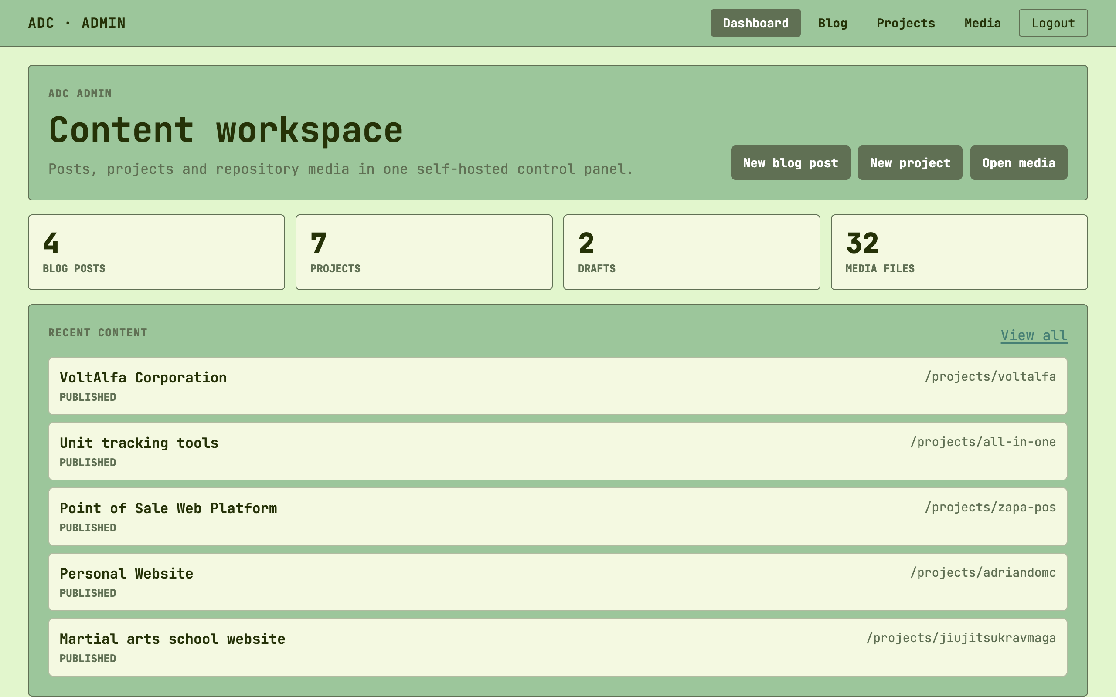This screenshot has width=1116, height=697.
Task: Click the Recent Content section label
Action: [x=98, y=333]
